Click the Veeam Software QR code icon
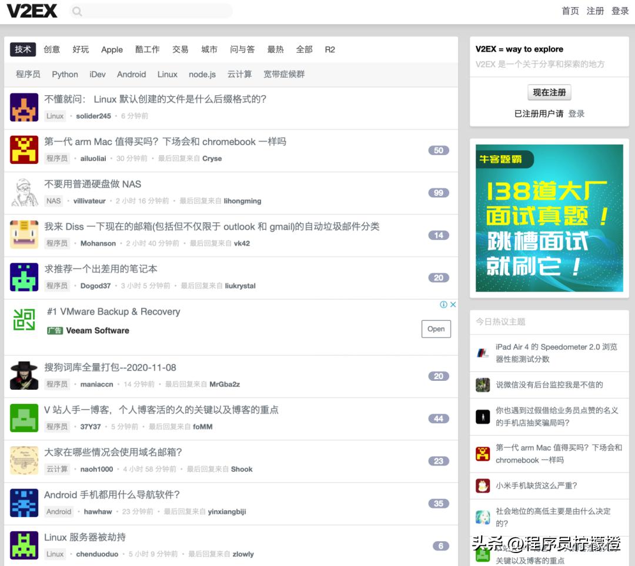This screenshot has width=635, height=566. pos(24,321)
